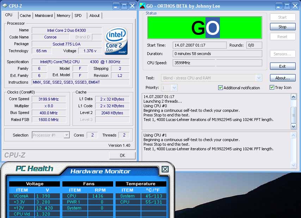Click the Multiplier x 8.0 value
Image resolution: width=301 pixels, height=218 pixels.
point(49,106)
